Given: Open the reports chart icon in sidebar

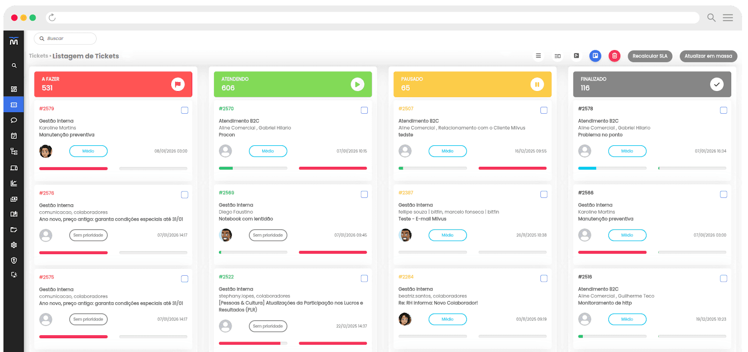Looking at the screenshot, I should click(14, 183).
